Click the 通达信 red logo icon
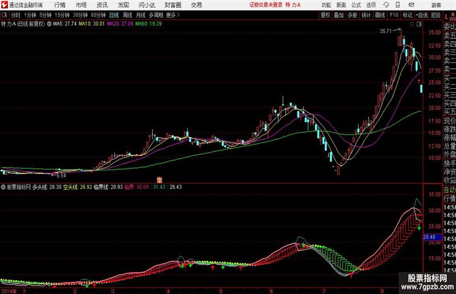The image size is (456, 294). pos(4,5)
